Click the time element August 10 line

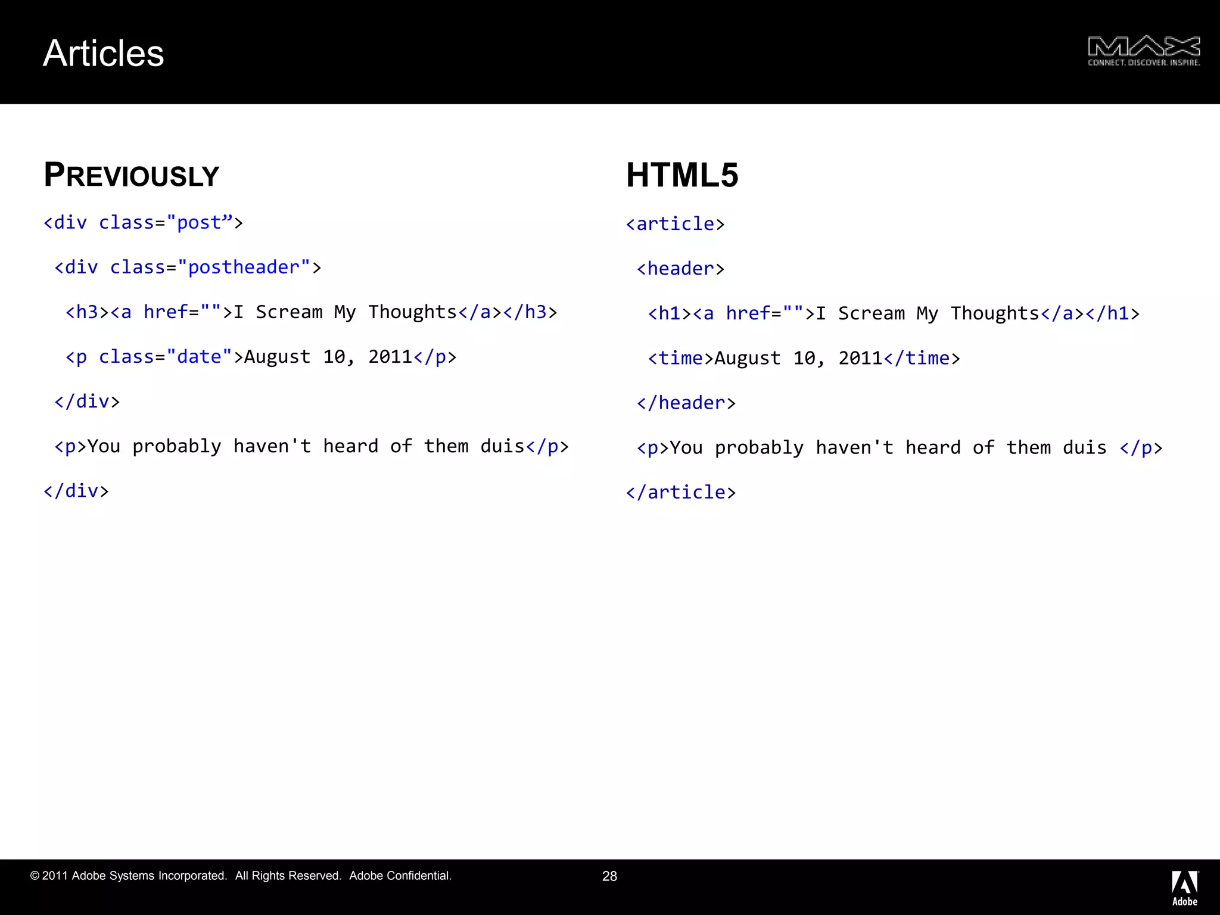point(804,358)
